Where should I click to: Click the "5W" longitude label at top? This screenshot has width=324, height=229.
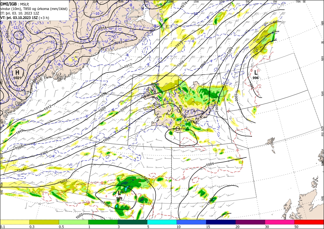(248, 2)
